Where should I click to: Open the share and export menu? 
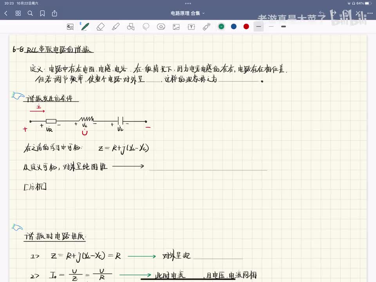coord(55,13)
